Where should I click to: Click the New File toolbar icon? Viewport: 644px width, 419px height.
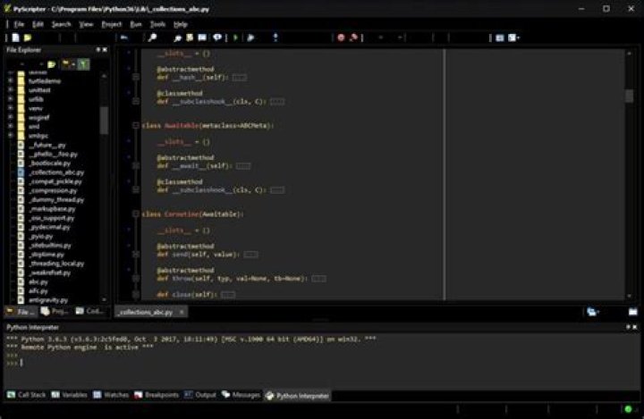click(15, 38)
